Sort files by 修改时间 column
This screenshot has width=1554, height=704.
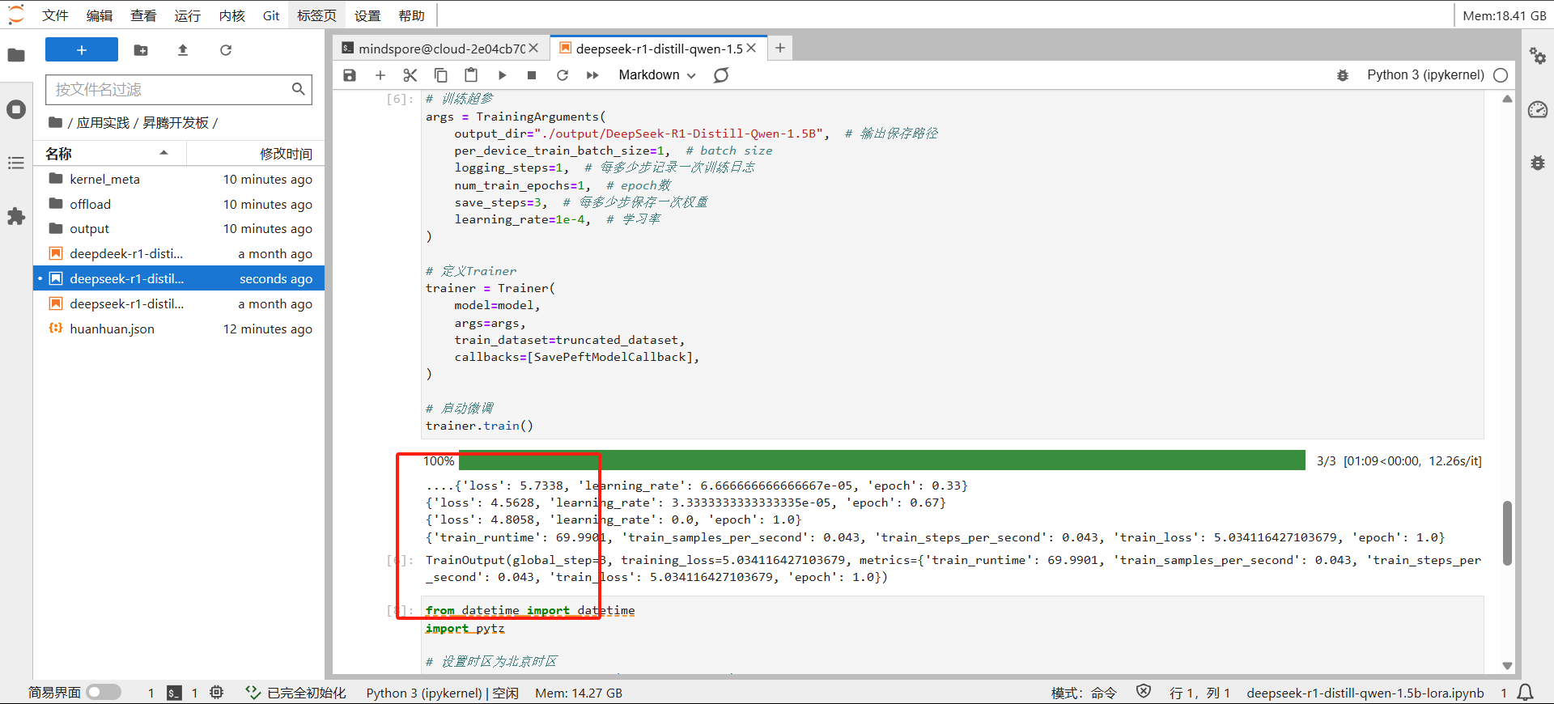tap(285, 154)
